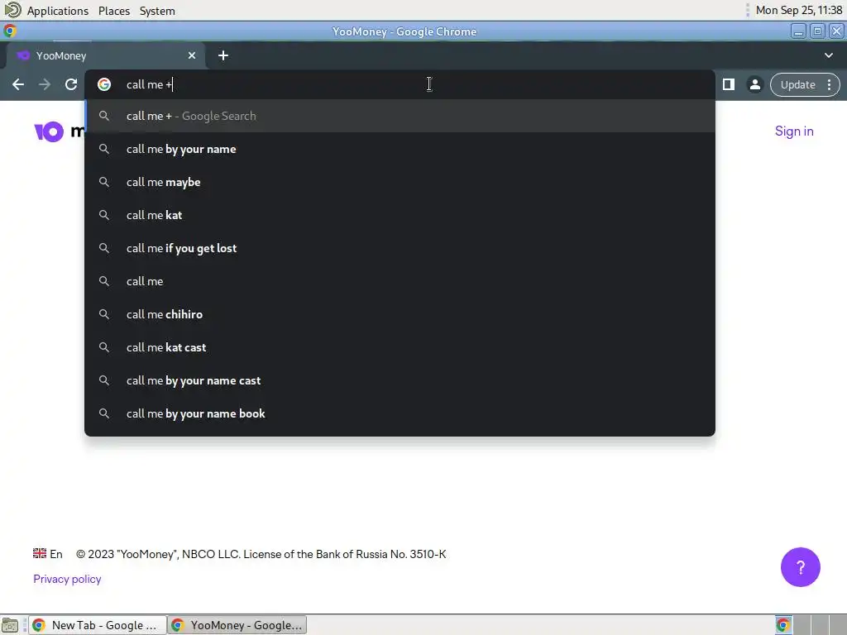Click the YooMoney logo

coord(60,131)
